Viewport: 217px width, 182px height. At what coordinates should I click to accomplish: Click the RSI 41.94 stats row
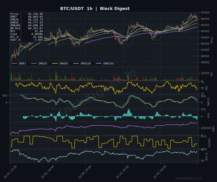click(x=27, y=31)
